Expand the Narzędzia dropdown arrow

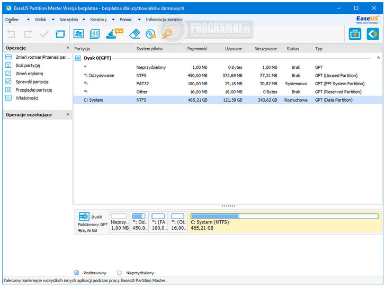pos(84,20)
